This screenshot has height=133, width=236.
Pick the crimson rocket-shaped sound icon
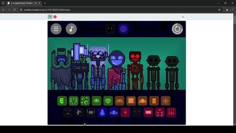(x=171, y=112)
